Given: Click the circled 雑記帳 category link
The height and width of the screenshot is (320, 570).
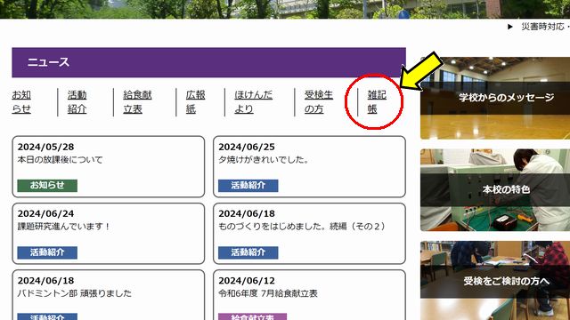Looking at the screenshot, I should pos(377,102).
